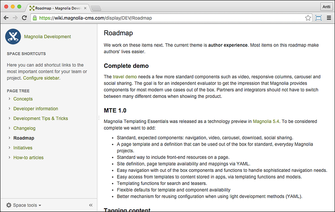Click the browser forward arrow

(15, 18)
